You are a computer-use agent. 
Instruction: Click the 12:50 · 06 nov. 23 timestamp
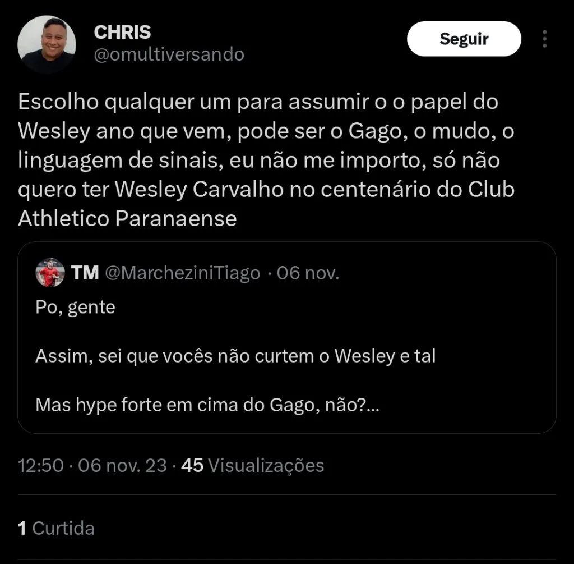92,465
